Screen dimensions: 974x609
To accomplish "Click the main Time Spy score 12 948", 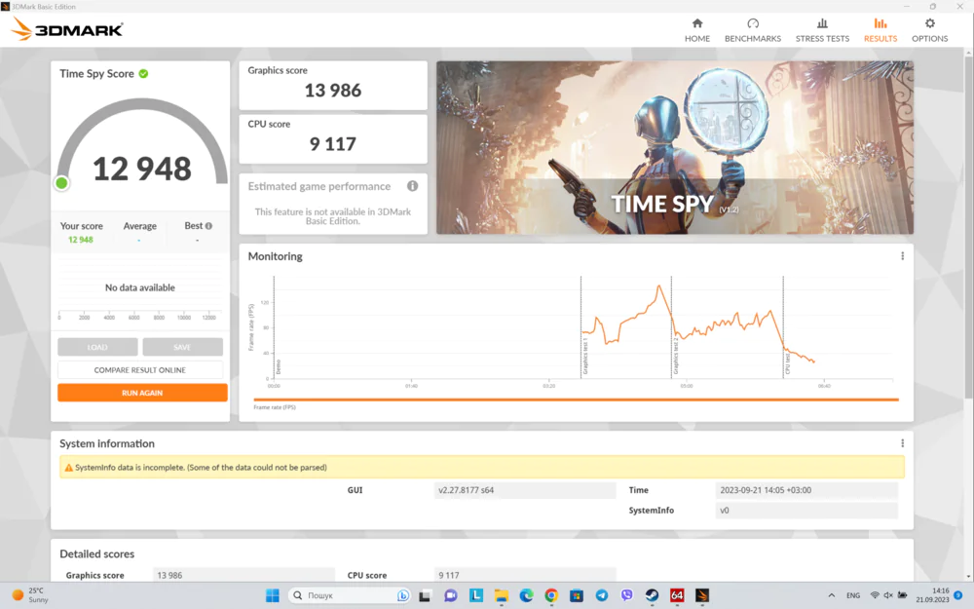I will tap(142, 169).
